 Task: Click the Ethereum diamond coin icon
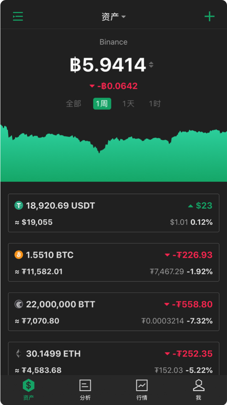pos(19,353)
